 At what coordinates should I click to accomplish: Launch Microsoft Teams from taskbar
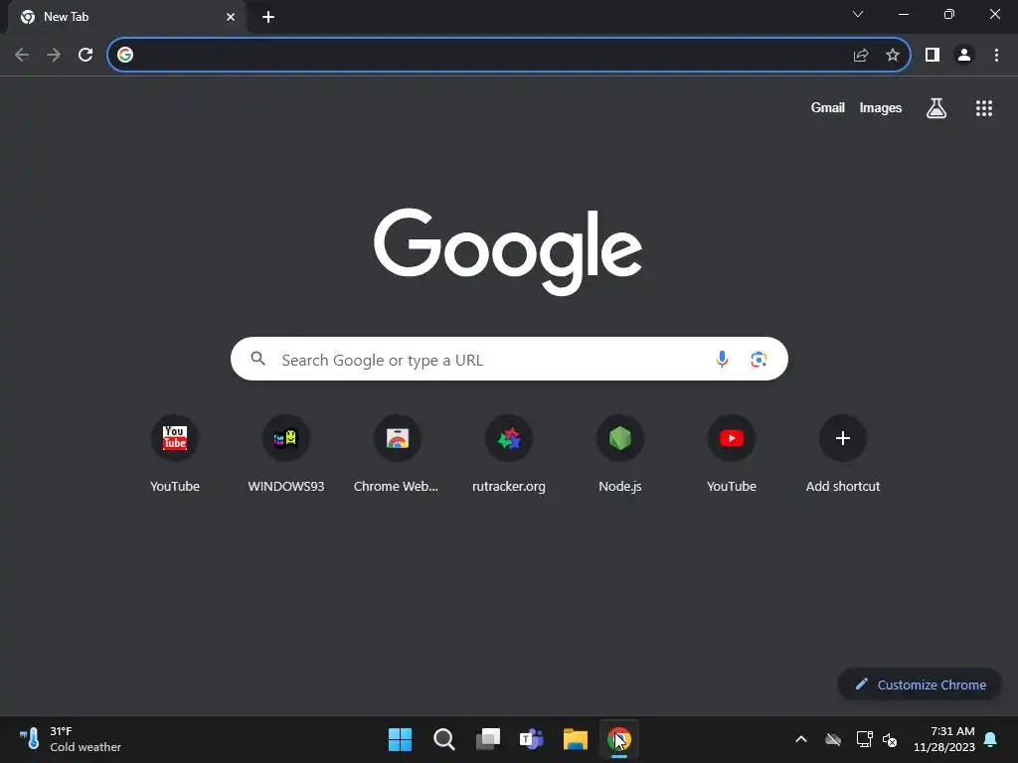pos(531,739)
